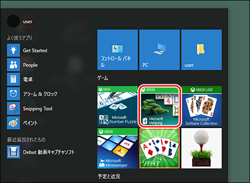Open the Get Started lightbulb icon
250x183 pixels.
tap(13, 50)
